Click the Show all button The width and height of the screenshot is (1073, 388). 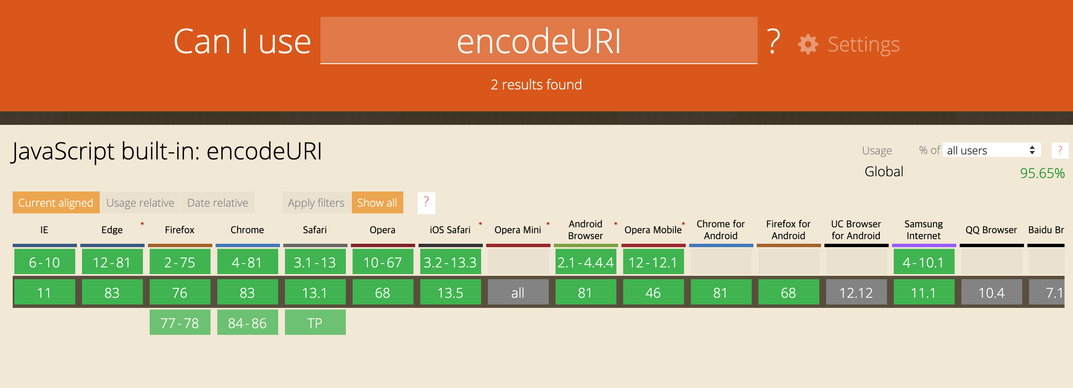pos(377,203)
